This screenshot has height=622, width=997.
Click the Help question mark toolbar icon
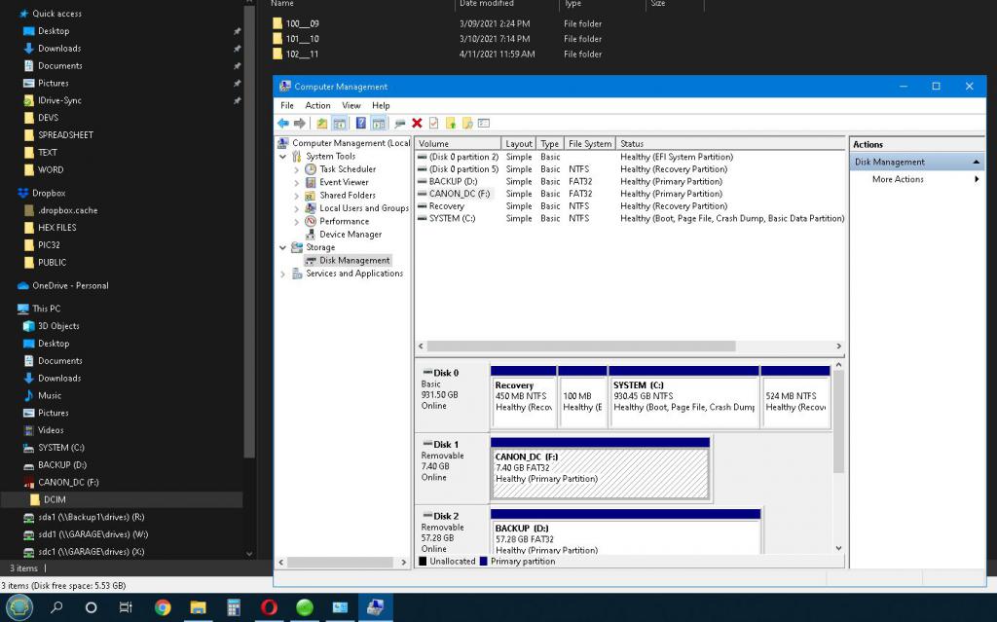coord(360,124)
